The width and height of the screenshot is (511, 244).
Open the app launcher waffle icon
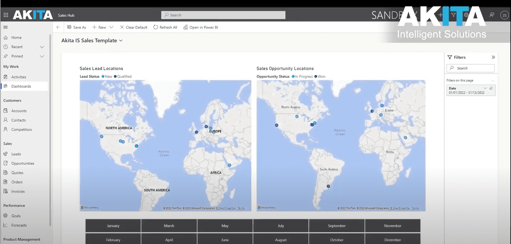[x=6, y=15]
